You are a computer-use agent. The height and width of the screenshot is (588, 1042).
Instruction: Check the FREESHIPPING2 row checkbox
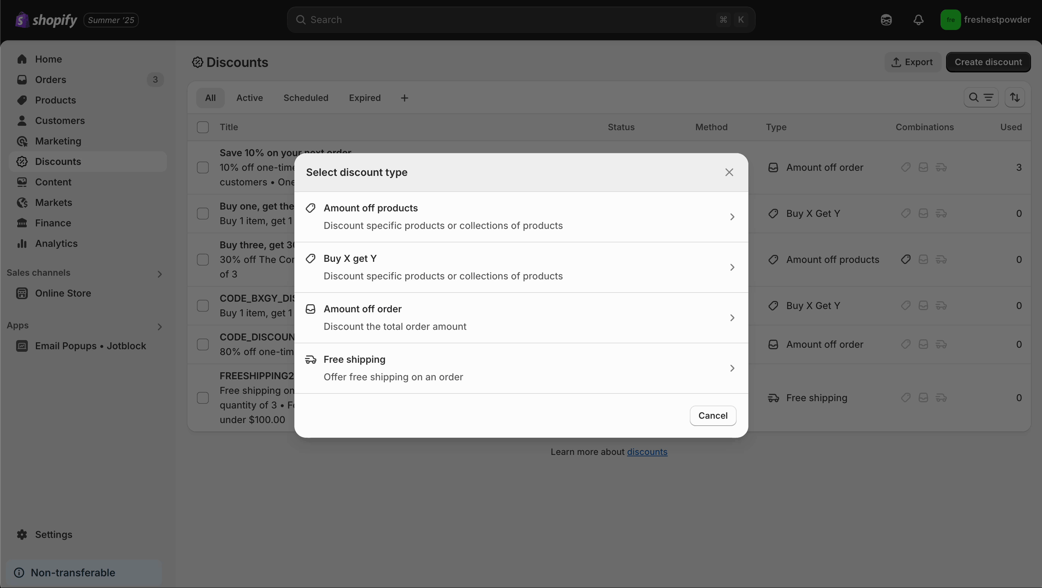click(203, 397)
